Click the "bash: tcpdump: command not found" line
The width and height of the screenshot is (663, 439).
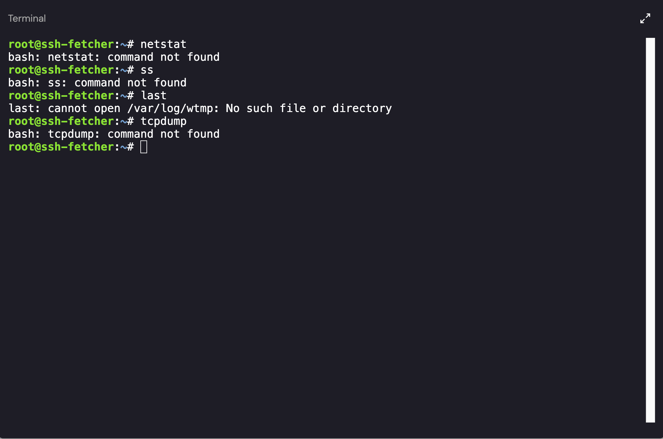point(114,134)
